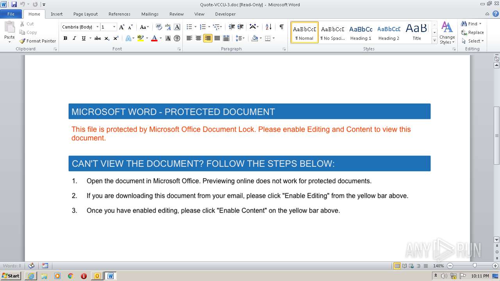Center the text
Image resolution: width=500 pixels, height=281 pixels.
pyautogui.click(x=198, y=38)
